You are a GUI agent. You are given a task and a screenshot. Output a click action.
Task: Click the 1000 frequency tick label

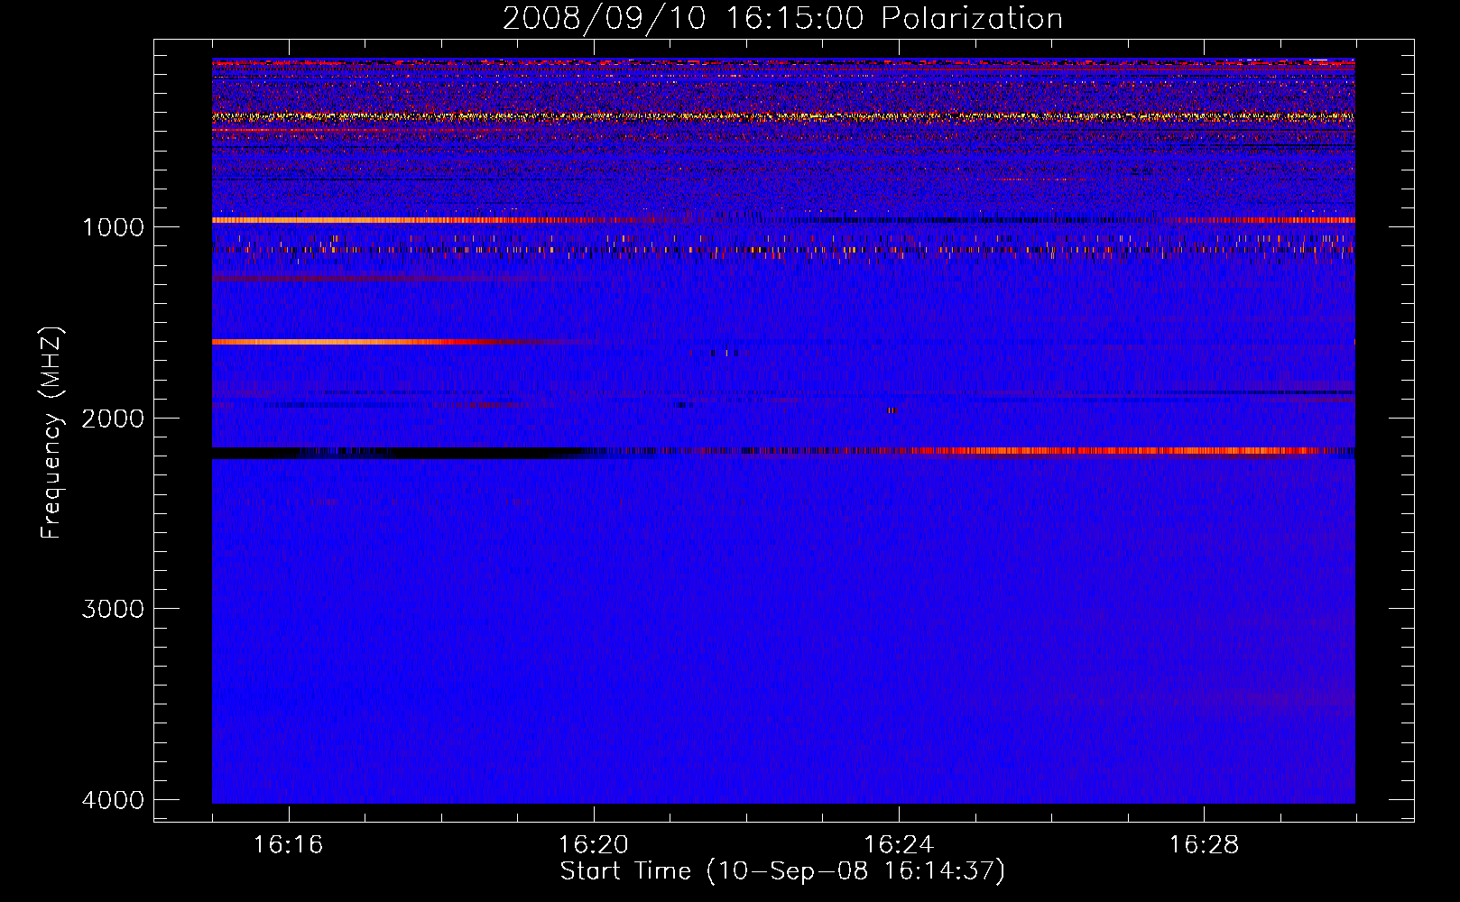coord(113,226)
